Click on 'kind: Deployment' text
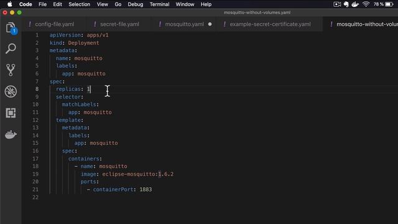This screenshot has height=224, width=398. [75, 43]
